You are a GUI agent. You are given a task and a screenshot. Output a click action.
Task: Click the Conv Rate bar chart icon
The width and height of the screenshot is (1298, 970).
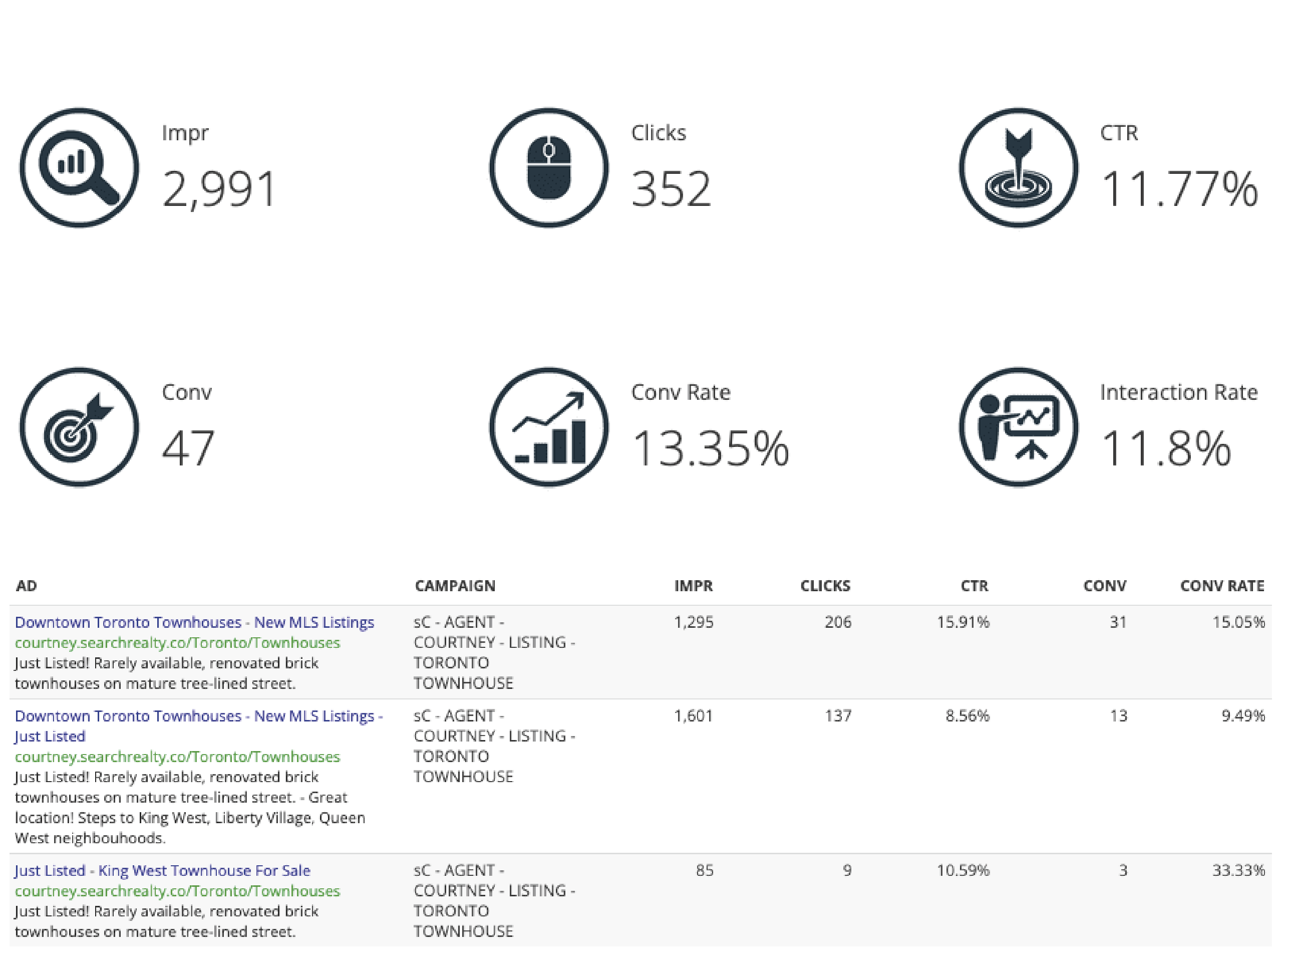tap(549, 427)
